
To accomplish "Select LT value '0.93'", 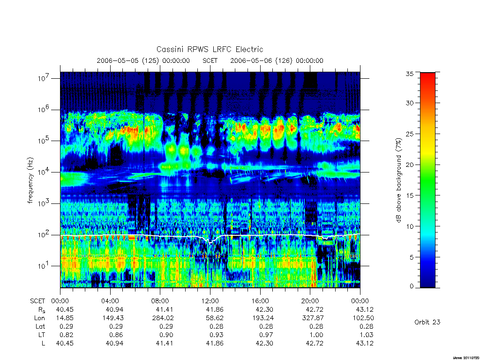I will point(216,335).
